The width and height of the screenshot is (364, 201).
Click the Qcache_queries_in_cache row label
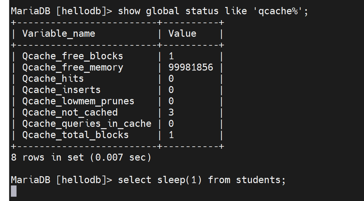[x=87, y=124]
